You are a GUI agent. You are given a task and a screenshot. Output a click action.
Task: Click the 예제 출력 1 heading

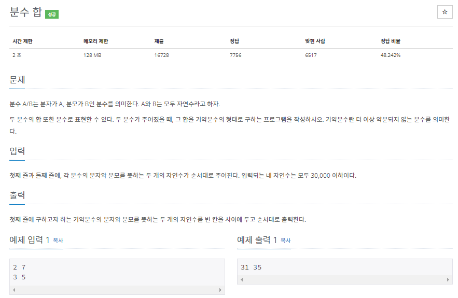(x=257, y=240)
